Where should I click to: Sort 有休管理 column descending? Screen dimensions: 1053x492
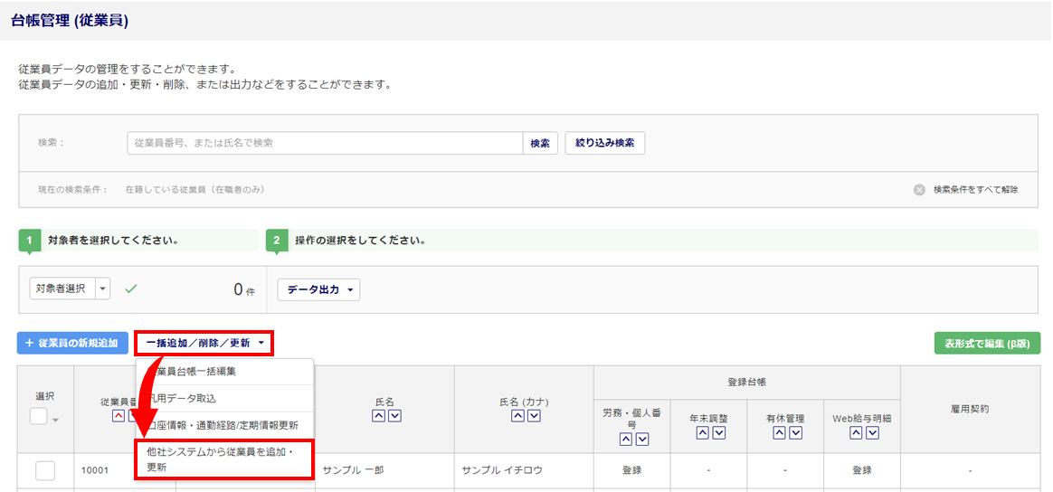(797, 433)
